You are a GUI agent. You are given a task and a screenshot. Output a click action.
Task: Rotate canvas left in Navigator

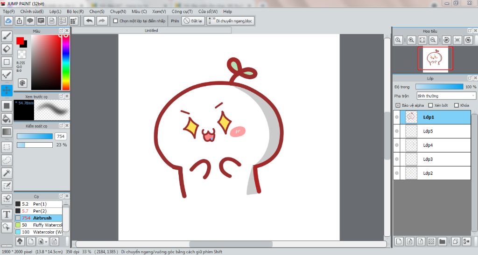(x=447, y=40)
